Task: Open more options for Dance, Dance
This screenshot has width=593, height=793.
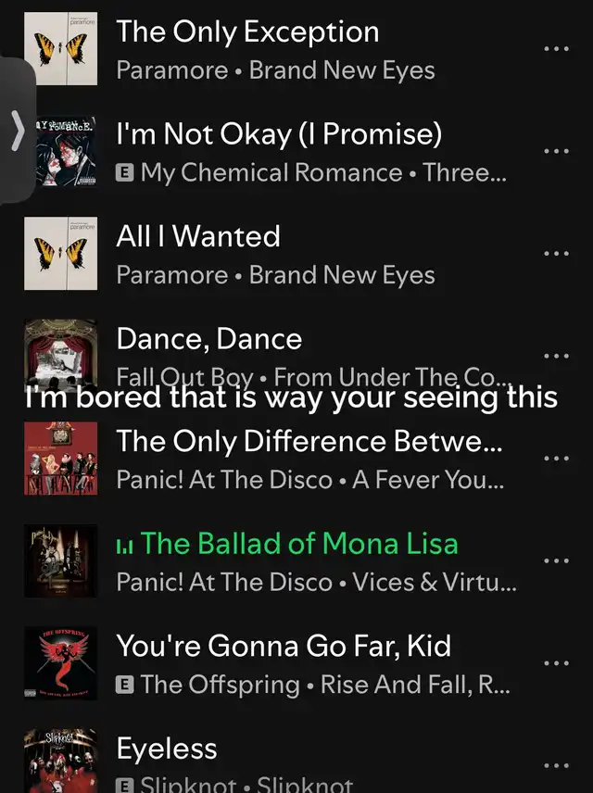Action: pyautogui.click(x=556, y=356)
